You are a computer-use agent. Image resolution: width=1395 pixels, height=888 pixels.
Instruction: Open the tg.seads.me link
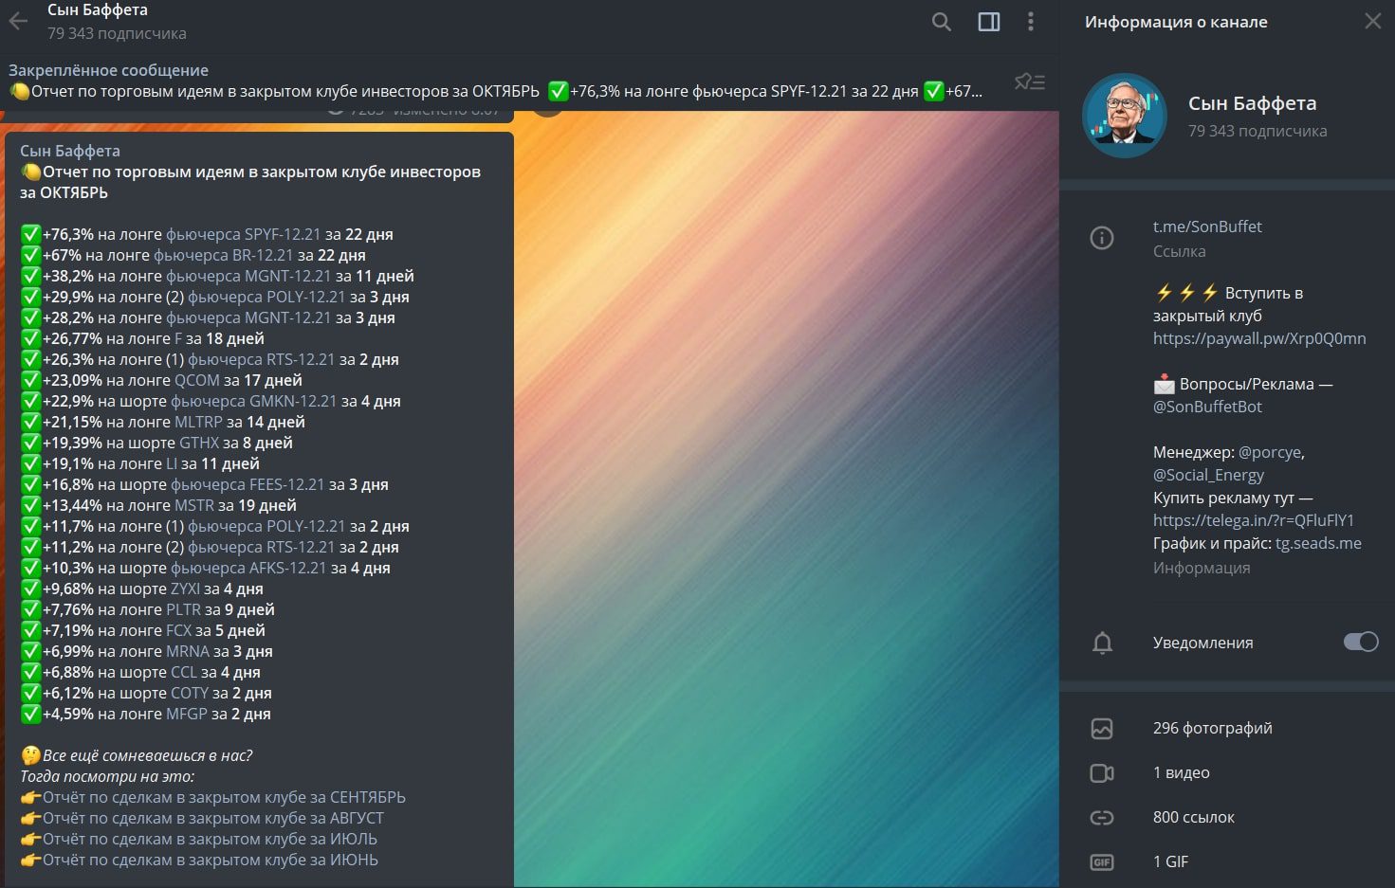point(1318,543)
